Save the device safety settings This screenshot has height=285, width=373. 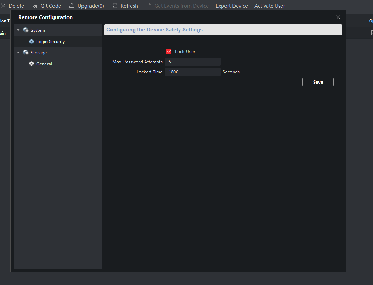[318, 82]
